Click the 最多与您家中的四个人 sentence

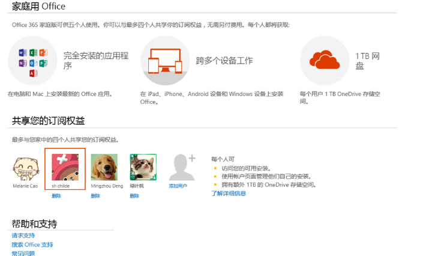(x=65, y=140)
